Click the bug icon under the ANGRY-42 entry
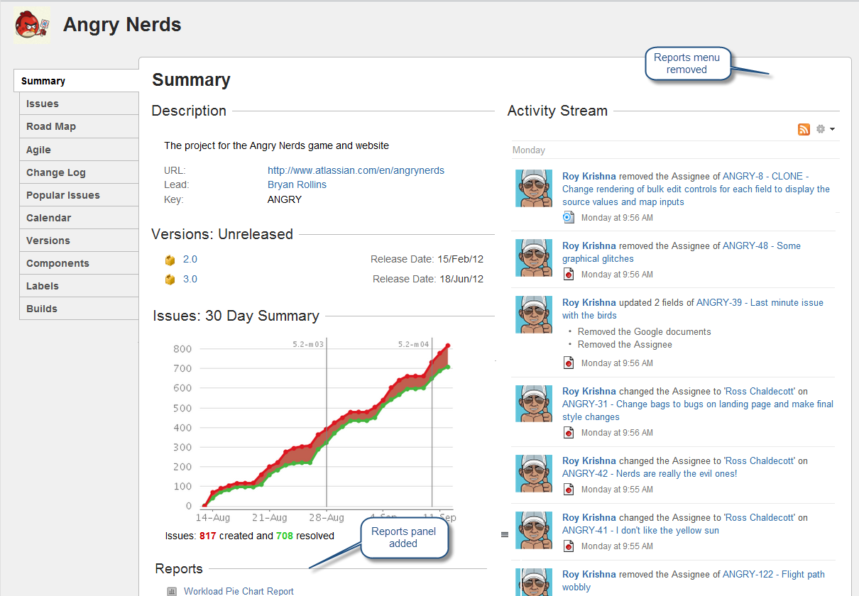This screenshot has width=859, height=596. click(x=569, y=489)
